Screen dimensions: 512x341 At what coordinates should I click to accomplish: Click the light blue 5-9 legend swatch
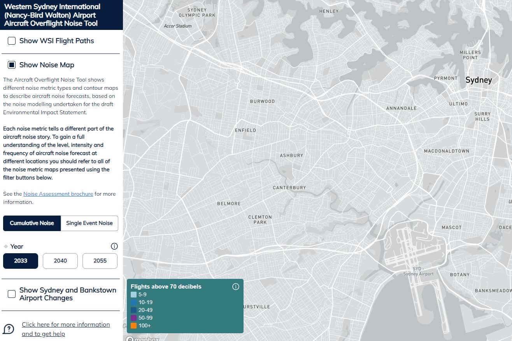(x=133, y=294)
